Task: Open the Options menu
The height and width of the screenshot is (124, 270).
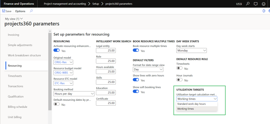Action: pos(20,11)
